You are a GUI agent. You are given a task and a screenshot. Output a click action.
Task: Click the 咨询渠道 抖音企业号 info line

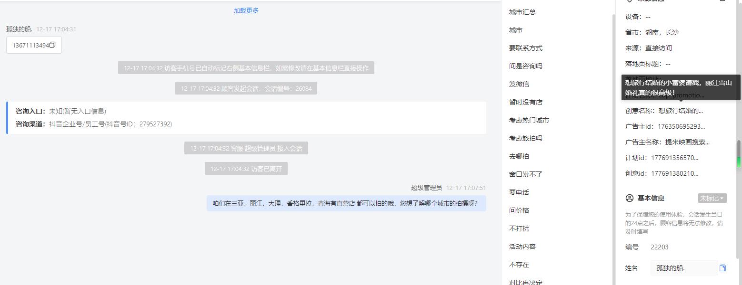point(94,124)
